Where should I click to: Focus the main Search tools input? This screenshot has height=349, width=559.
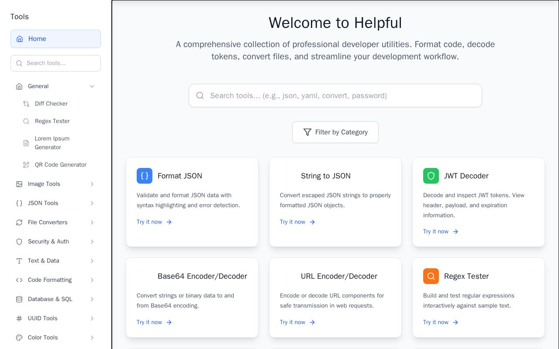point(335,96)
